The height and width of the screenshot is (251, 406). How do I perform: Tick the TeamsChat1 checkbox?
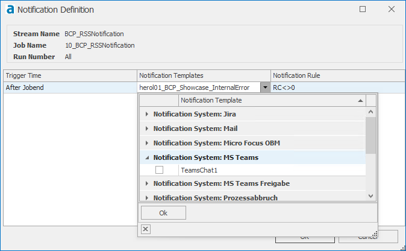coord(159,170)
